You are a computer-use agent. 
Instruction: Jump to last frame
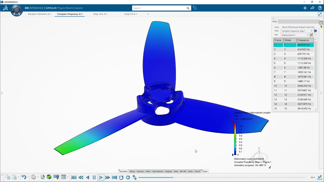tap(114, 177)
